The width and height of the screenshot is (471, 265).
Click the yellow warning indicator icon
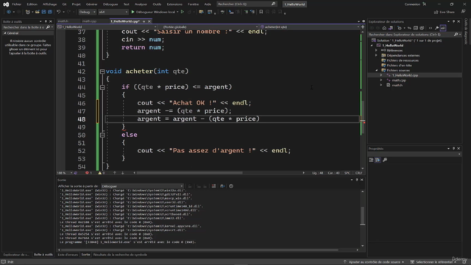[x=100, y=173]
